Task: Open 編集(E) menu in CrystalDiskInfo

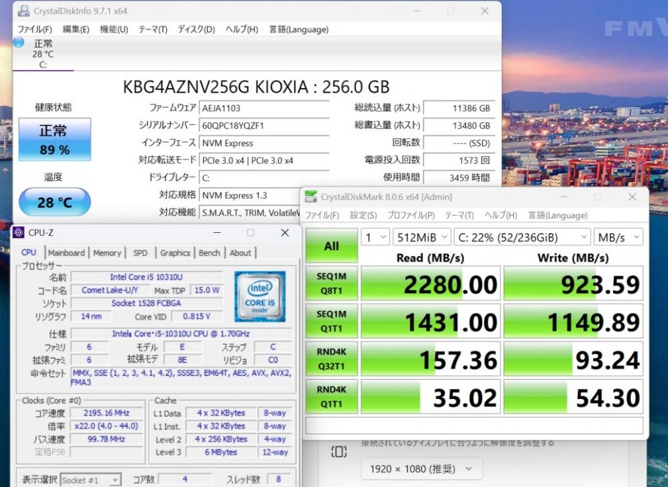Action: pos(76,29)
